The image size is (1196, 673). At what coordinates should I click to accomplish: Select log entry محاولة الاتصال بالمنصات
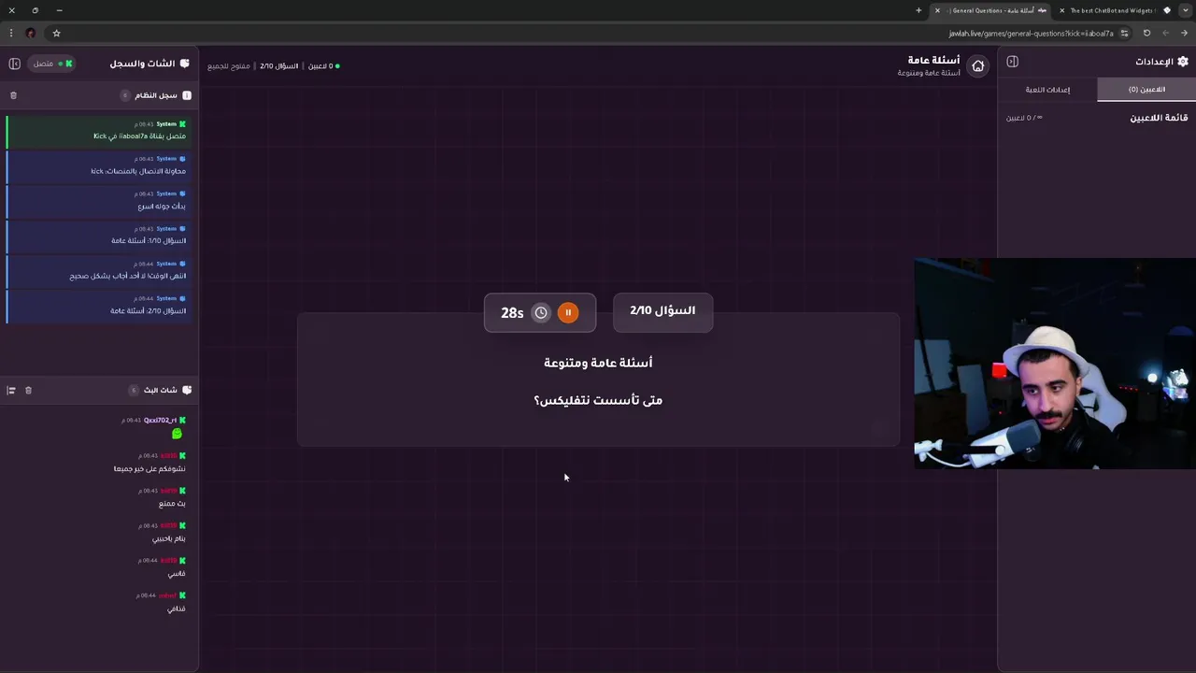pyautogui.click(x=99, y=165)
